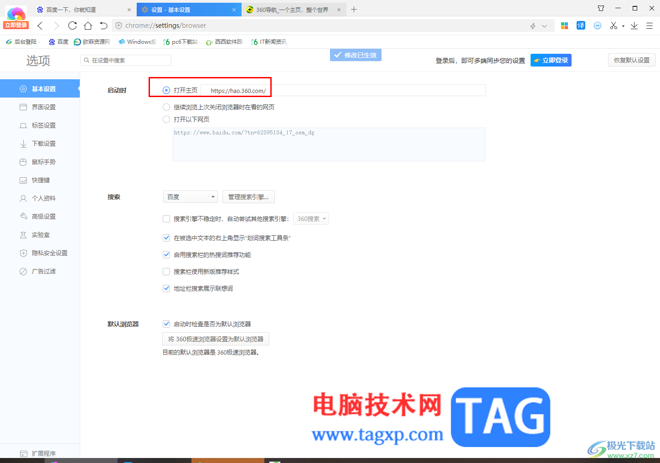660x463 pixels.
Task: Open 界面设置 in the settings sidebar
Action: click(x=40, y=107)
